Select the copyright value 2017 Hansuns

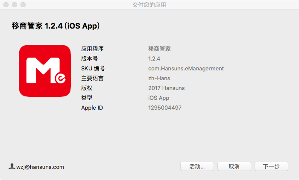coord(167,88)
